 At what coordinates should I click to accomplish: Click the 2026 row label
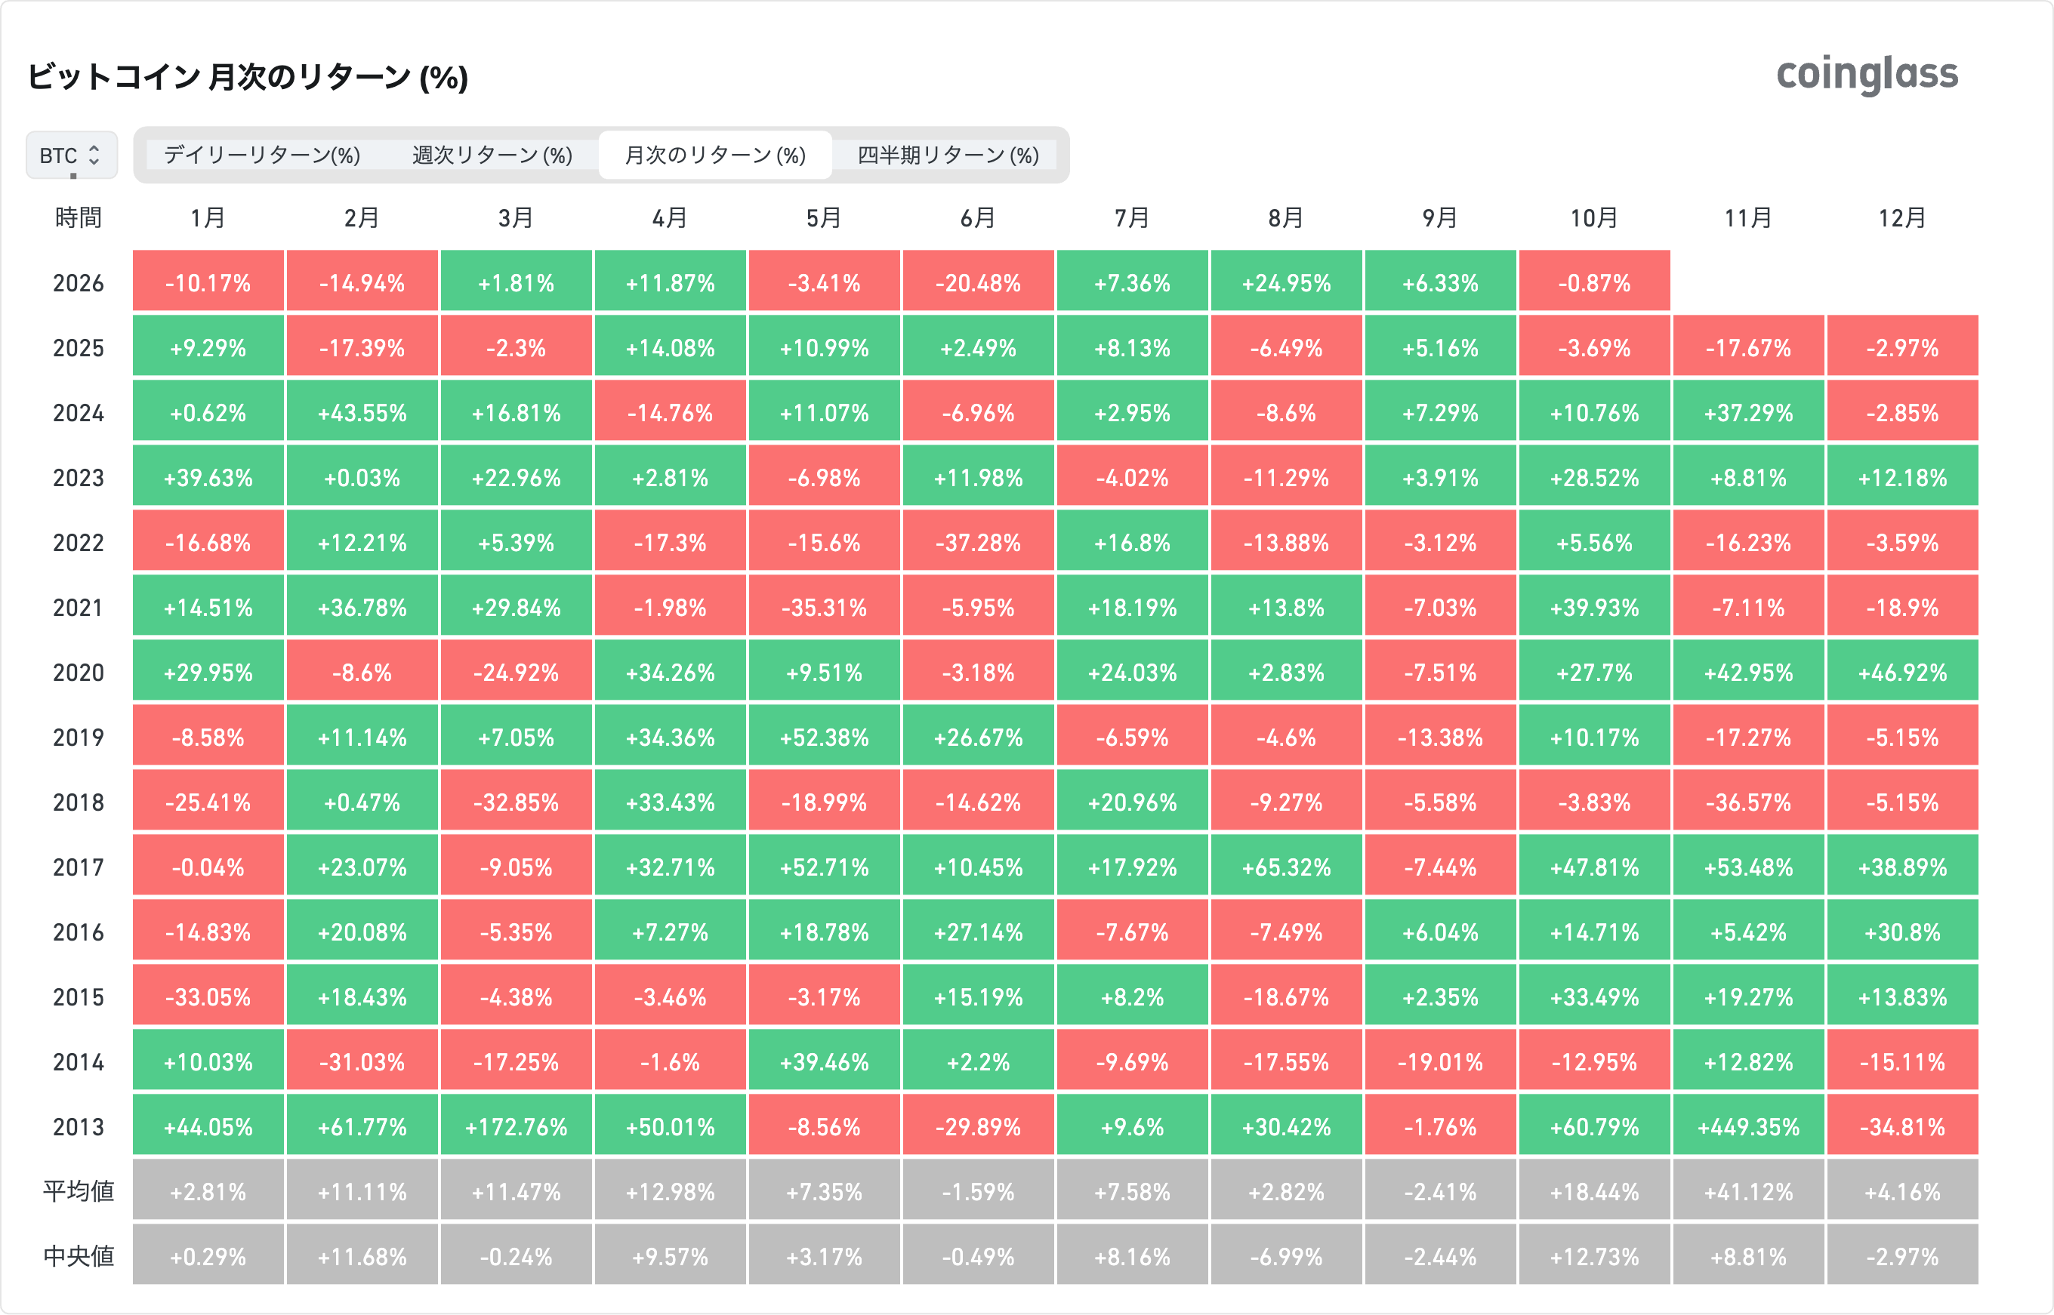[x=79, y=282]
